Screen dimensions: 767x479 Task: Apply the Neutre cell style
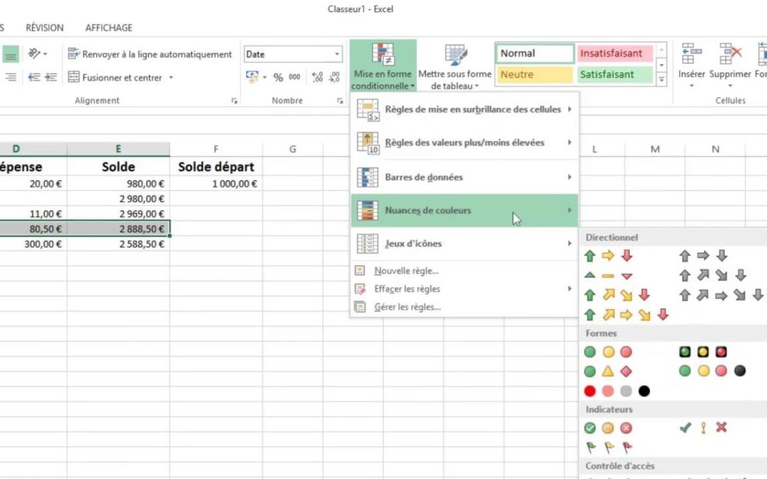pos(535,75)
